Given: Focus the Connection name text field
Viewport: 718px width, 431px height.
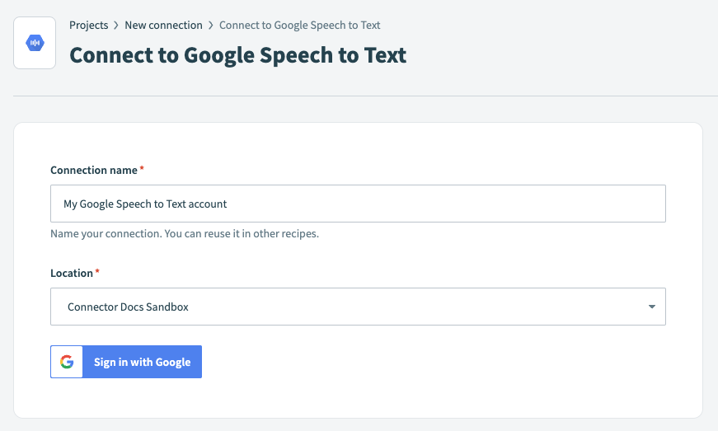Looking at the screenshot, I should pos(358,204).
